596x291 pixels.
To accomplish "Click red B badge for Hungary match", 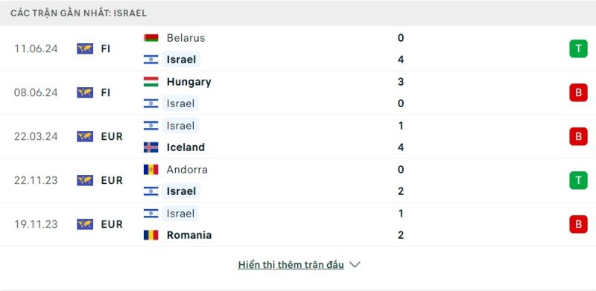I will pos(578,93).
